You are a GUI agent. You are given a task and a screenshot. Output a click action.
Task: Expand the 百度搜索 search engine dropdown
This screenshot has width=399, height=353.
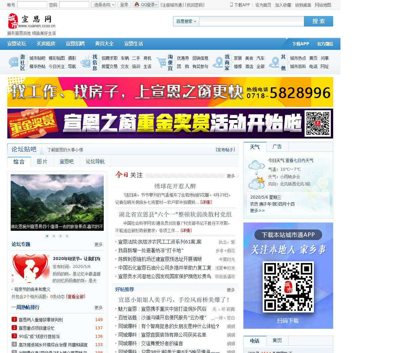(186, 21)
